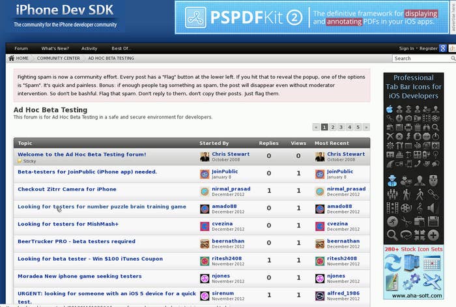Viewport: 456px width, 307px height.
Task: Click the Google sign-in icon
Action: click(x=442, y=48)
